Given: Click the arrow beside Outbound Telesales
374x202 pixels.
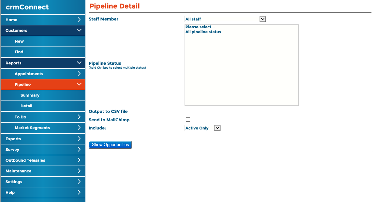Looking at the screenshot, I should point(79,160).
